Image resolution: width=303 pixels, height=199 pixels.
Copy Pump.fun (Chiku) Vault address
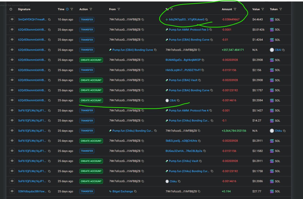click(x=201, y=161)
